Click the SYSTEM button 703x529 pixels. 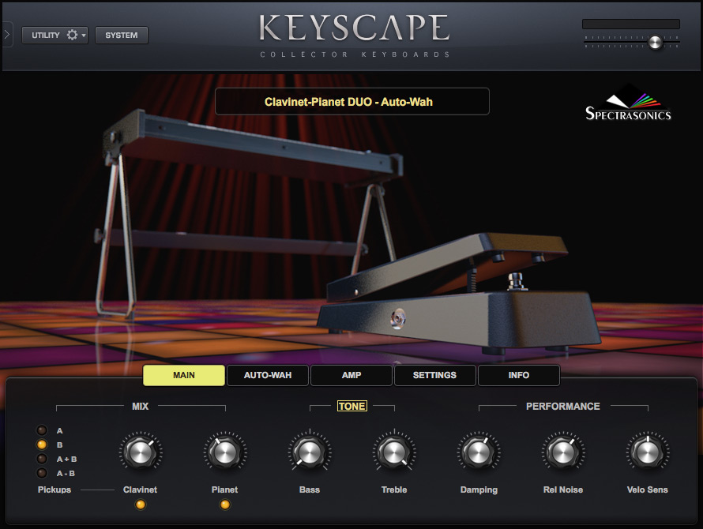pyautogui.click(x=121, y=35)
